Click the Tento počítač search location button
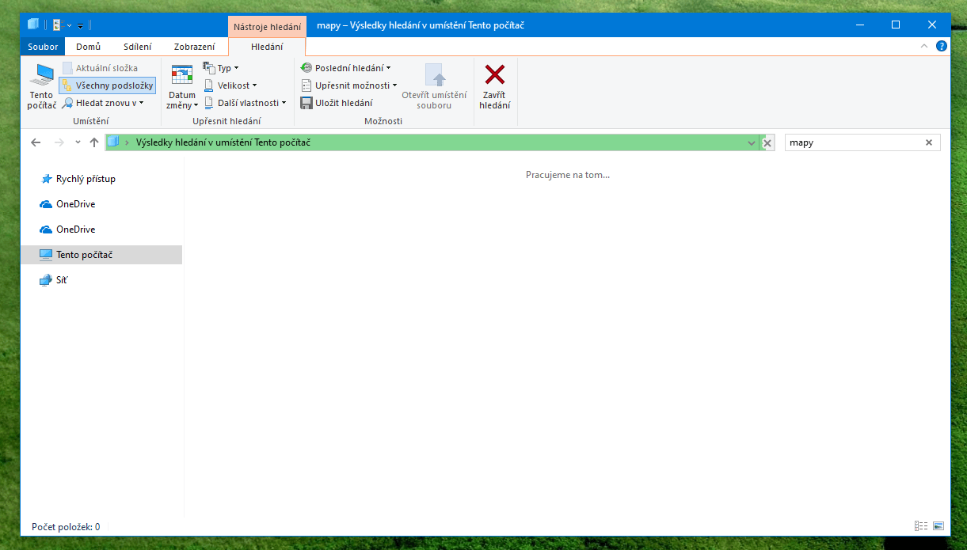967x550 pixels. [42, 87]
